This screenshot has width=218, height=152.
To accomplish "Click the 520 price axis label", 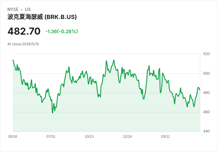I will tap(206, 54).
